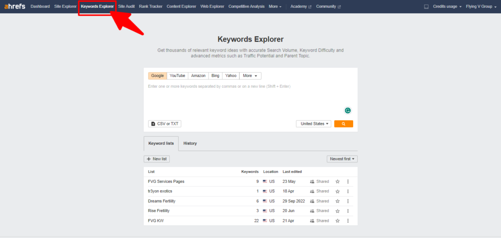Expand the More search engines dropdown
Image resolution: width=501 pixels, height=238 pixels.
(250, 76)
